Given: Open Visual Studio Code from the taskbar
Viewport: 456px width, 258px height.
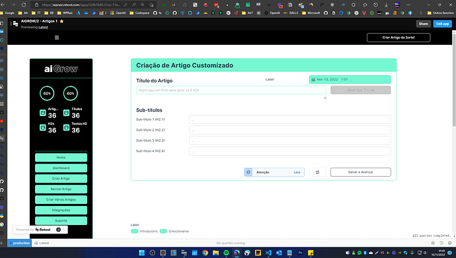Looking at the screenshot, I should [x=268, y=253].
